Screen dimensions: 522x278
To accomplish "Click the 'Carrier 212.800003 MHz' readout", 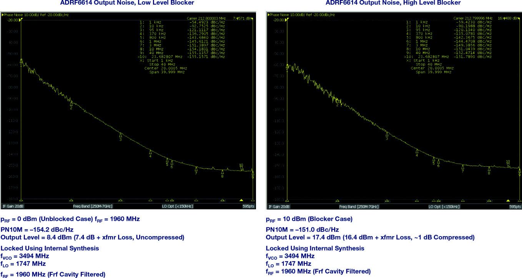I will click(207, 18).
